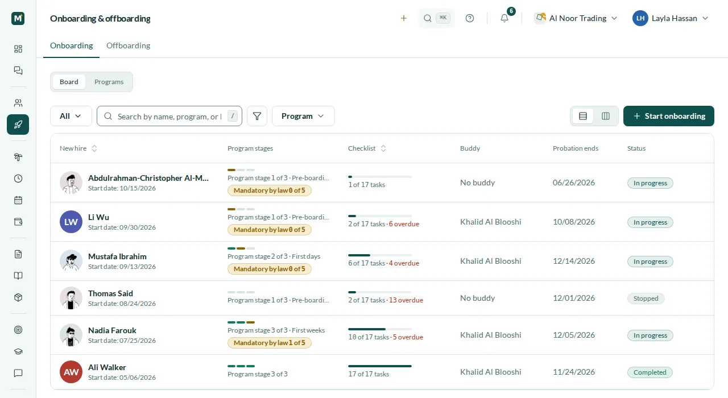Click the Start onboarding button
The image size is (728, 398).
coord(669,116)
